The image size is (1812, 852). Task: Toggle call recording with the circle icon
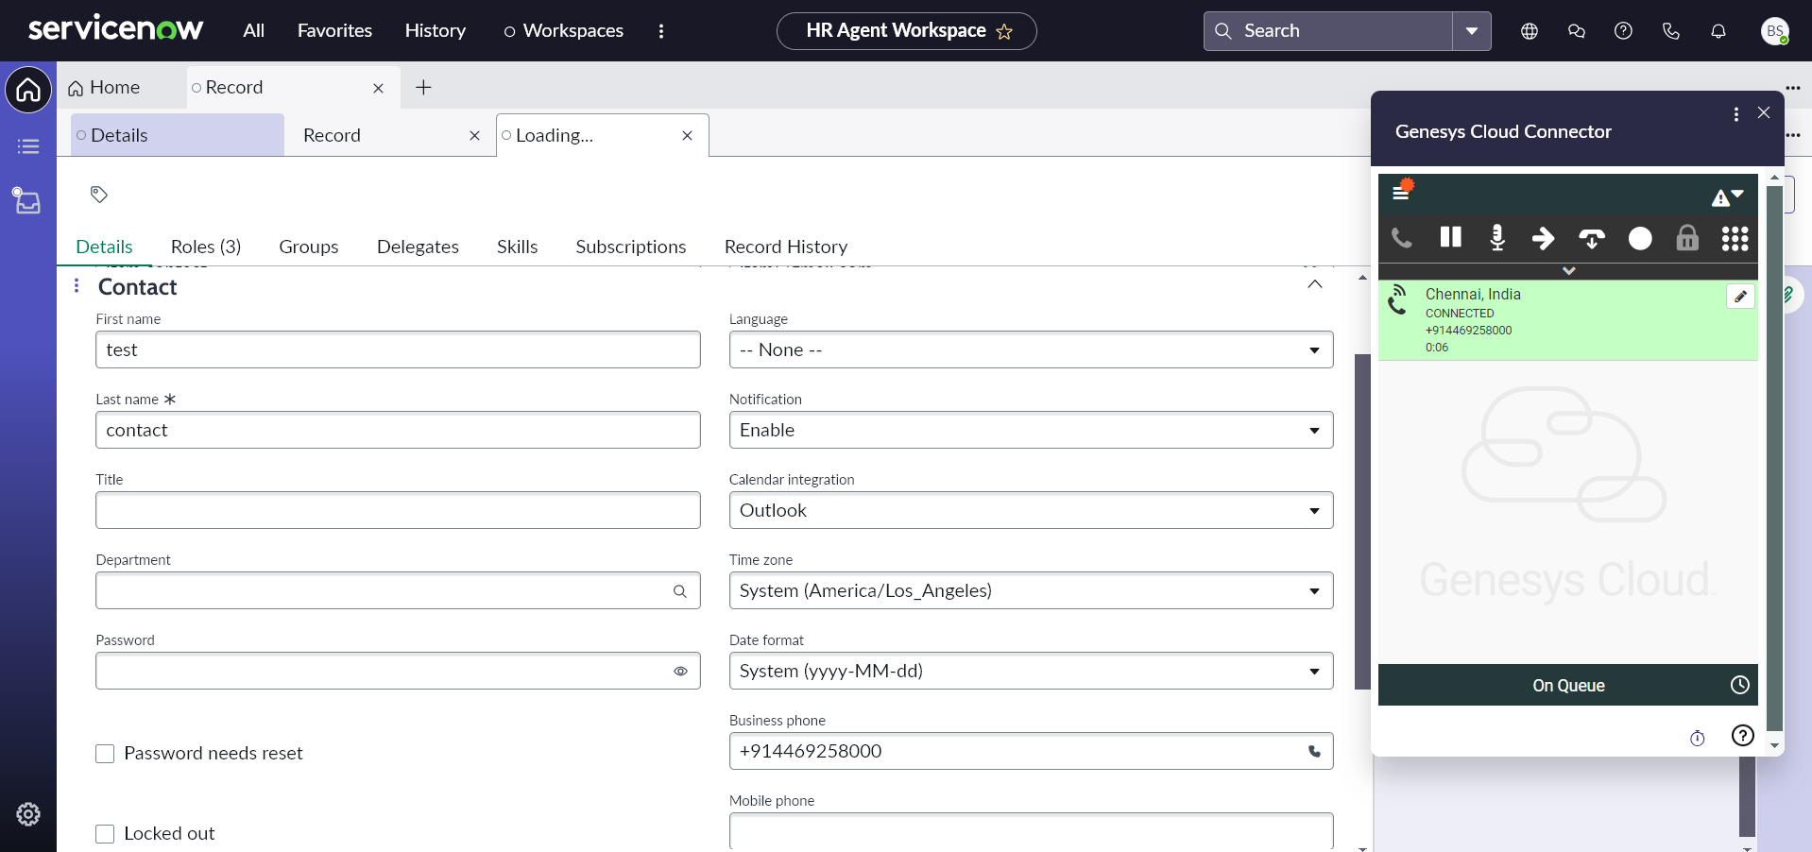1640,239
